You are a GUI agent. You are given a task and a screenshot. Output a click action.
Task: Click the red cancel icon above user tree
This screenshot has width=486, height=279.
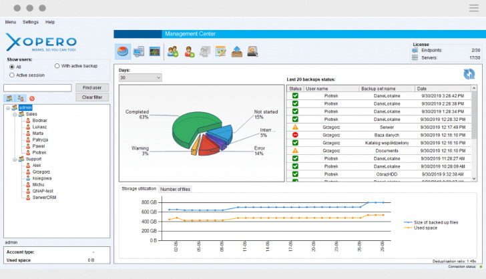click(x=31, y=98)
